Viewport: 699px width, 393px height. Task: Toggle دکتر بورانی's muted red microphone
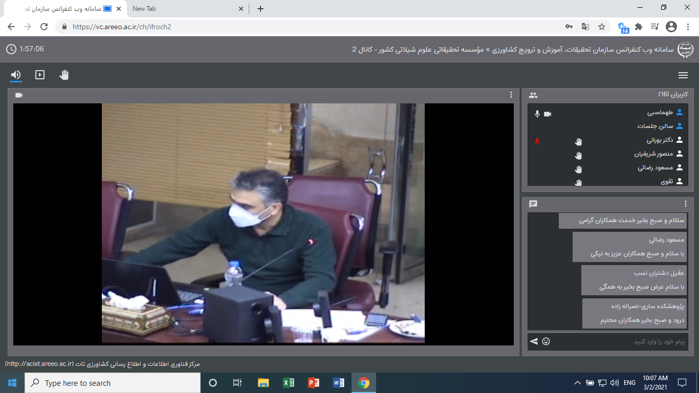tap(537, 141)
